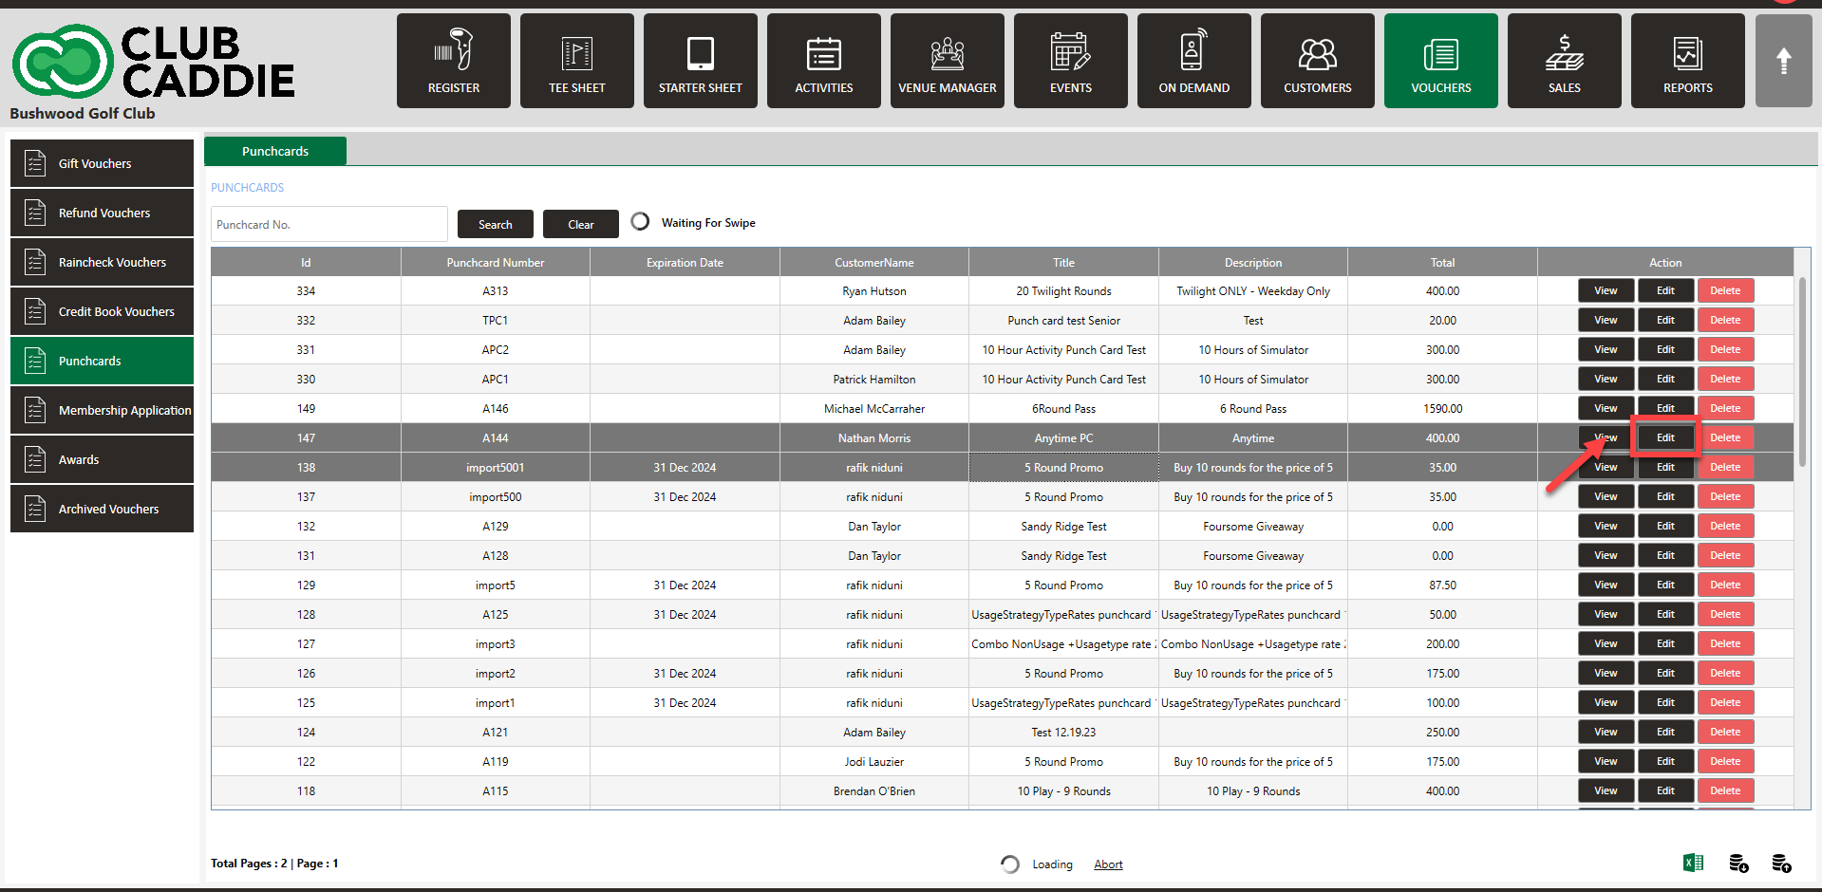Open the Sales module
This screenshot has height=892, width=1822.
[x=1565, y=61]
